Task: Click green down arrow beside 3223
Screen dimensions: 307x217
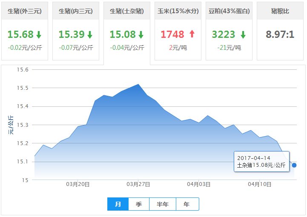Action: (243, 34)
